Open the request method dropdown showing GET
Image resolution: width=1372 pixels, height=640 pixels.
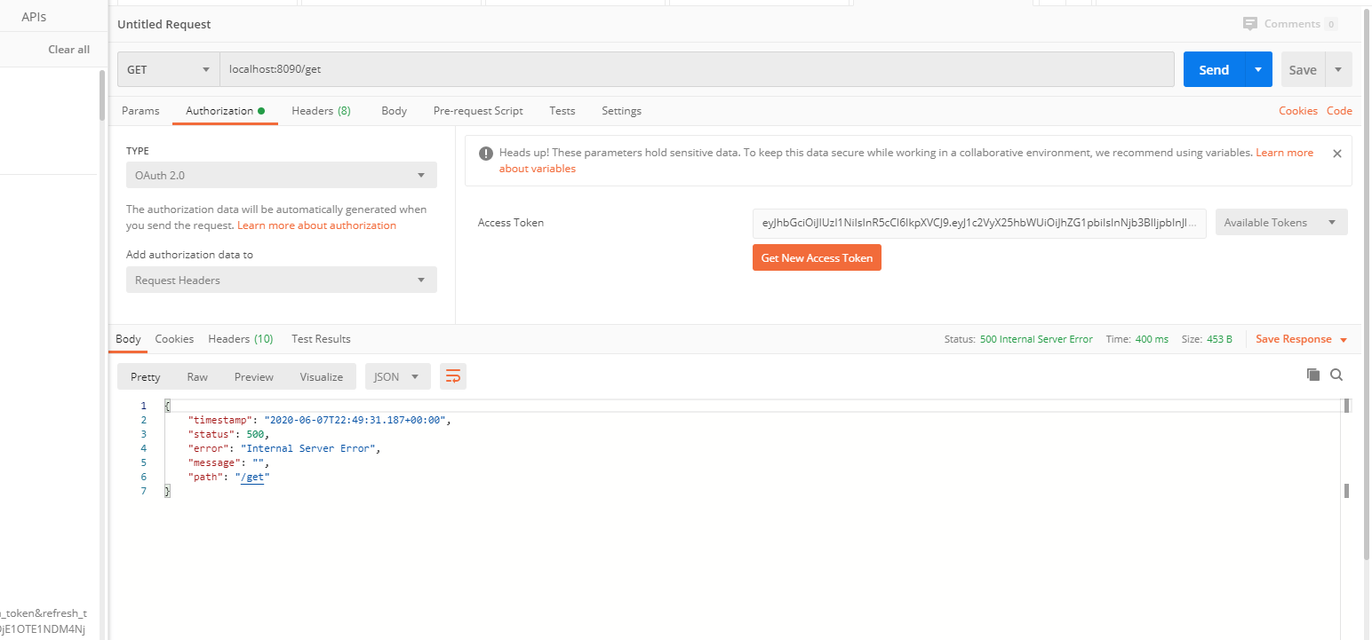(x=168, y=68)
